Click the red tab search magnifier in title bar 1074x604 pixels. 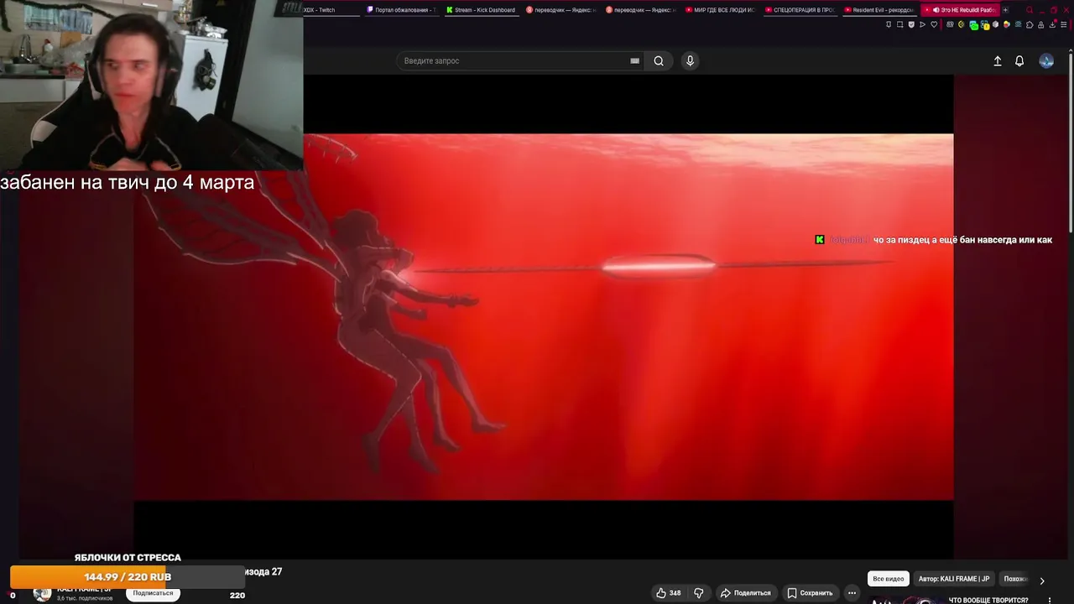[x=1030, y=10]
